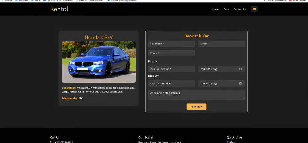The image size is (308, 143).
Task: Toggle the theme switch sun icon
Action: 254,9
